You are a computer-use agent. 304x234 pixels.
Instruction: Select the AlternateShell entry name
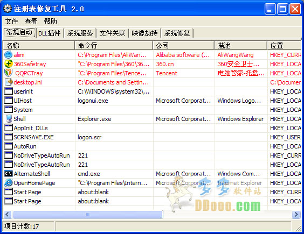[x=32, y=174]
